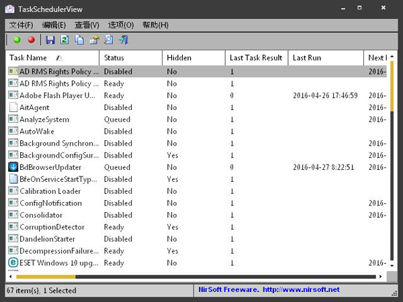Click the task icon beside DandelionStarter
The image size is (403, 302).
pyautogui.click(x=13, y=238)
